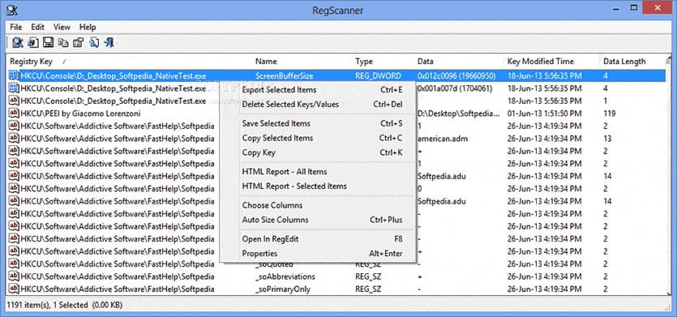Click the REG_DWORD type cell

click(x=378, y=76)
